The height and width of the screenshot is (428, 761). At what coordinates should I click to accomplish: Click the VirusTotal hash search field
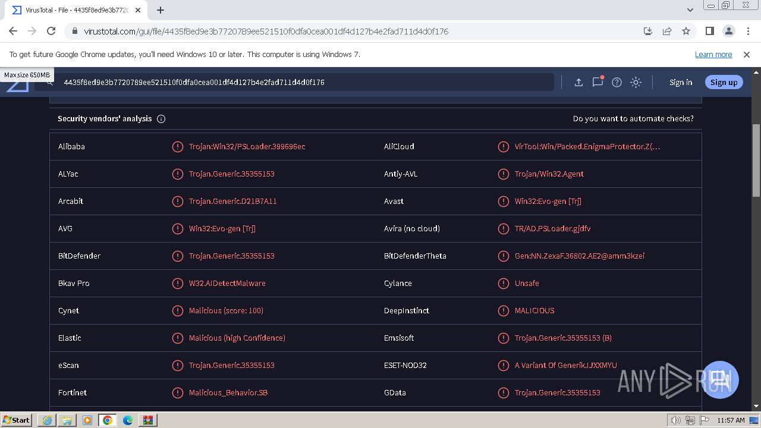pos(294,83)
